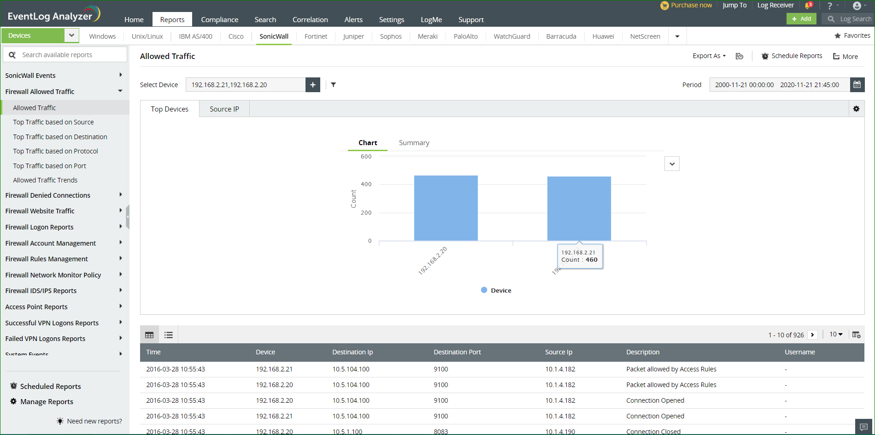Sort by the Time column header
The image size is (875, 435).
click(153, 352)
